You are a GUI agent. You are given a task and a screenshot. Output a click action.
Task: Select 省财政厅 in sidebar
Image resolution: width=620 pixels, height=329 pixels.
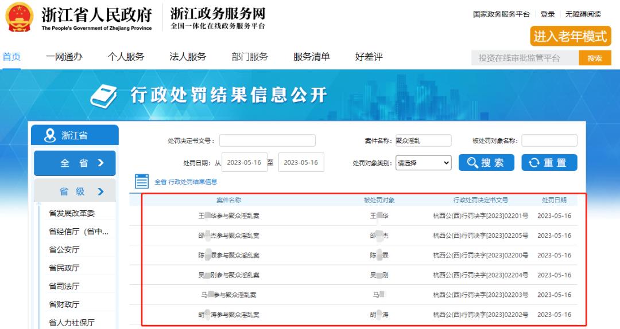pos(64,304)
